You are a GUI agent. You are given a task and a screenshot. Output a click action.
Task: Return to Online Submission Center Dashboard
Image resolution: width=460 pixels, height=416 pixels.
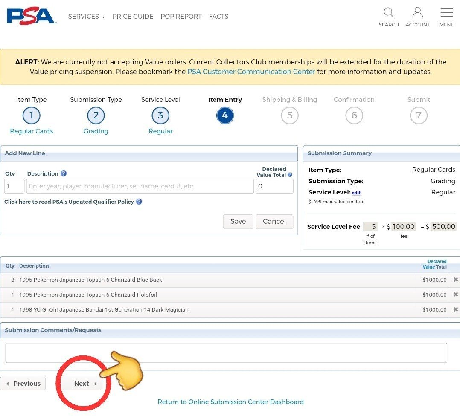[230, 402]
